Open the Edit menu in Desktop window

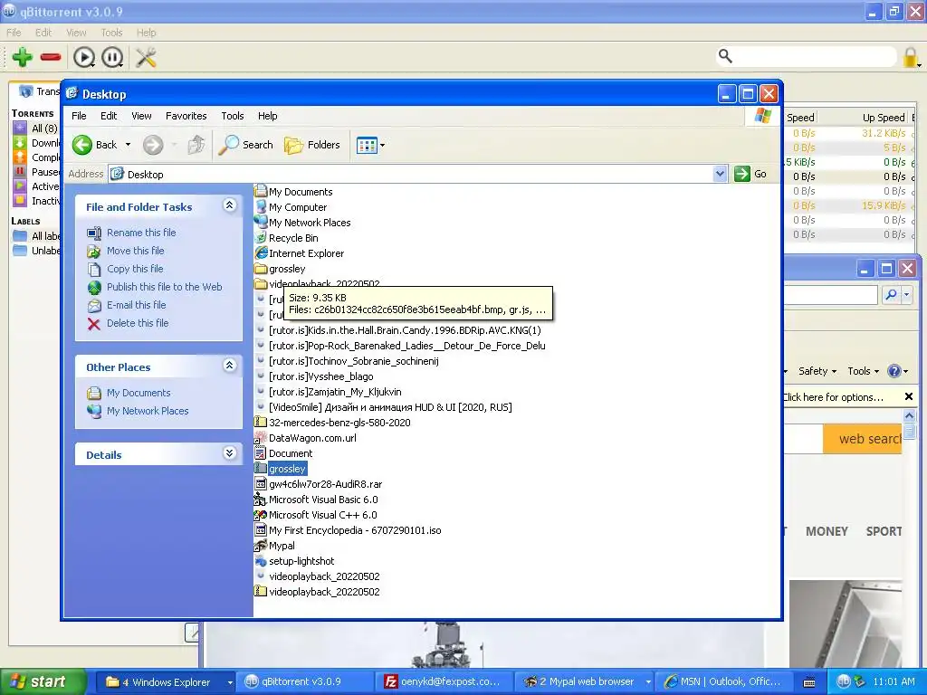109,116
